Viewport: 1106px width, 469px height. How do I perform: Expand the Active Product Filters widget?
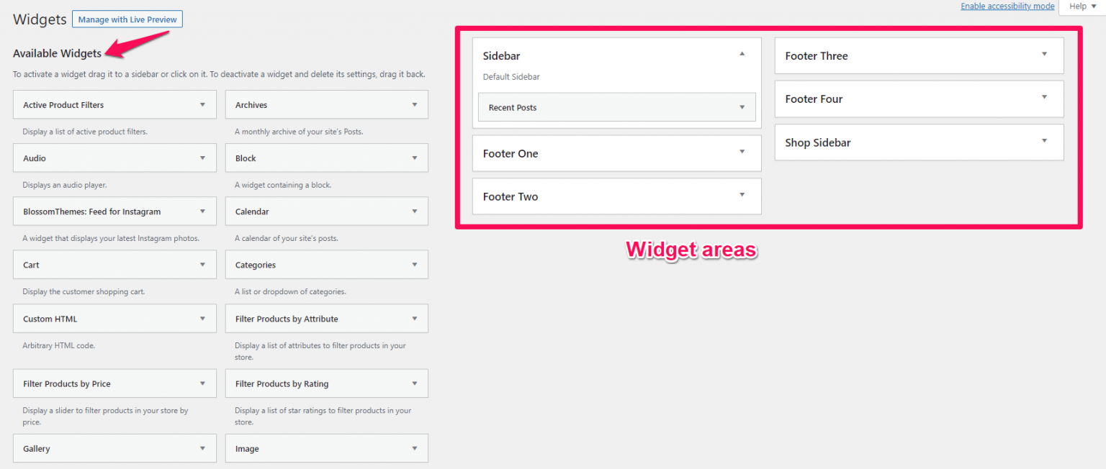[x=204, y=104]
